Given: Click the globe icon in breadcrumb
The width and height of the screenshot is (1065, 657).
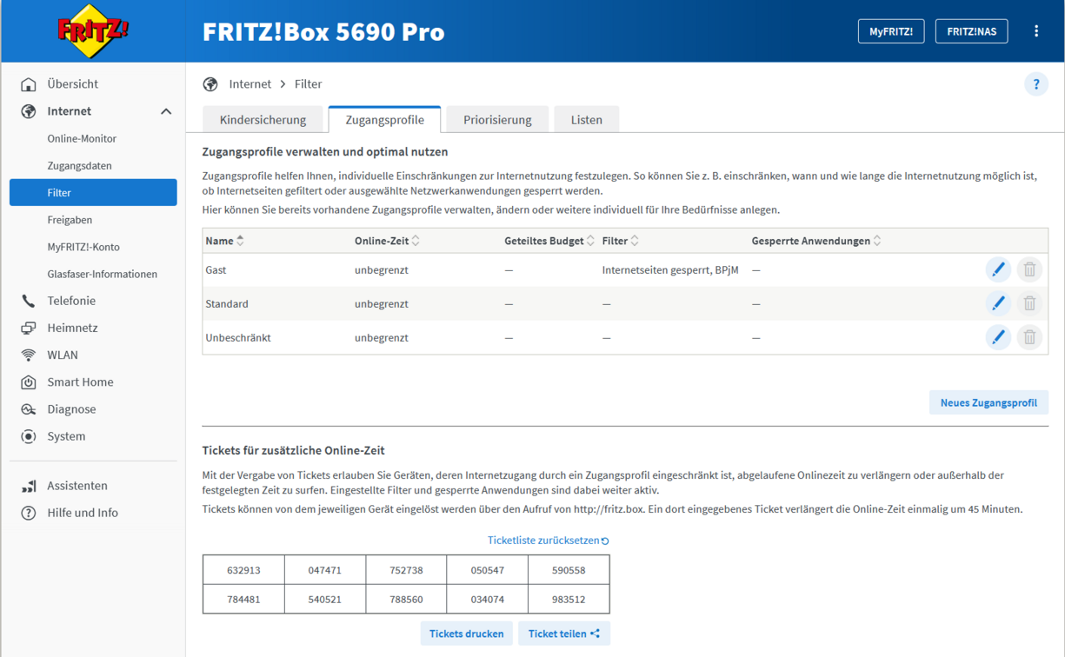Looking at the screenshot, I should [x=210, y=84].
